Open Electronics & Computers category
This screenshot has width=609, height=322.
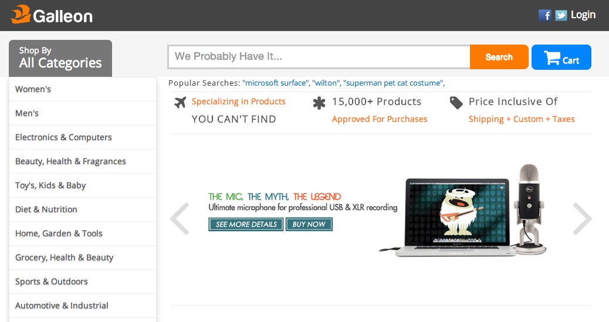(83, 137)
